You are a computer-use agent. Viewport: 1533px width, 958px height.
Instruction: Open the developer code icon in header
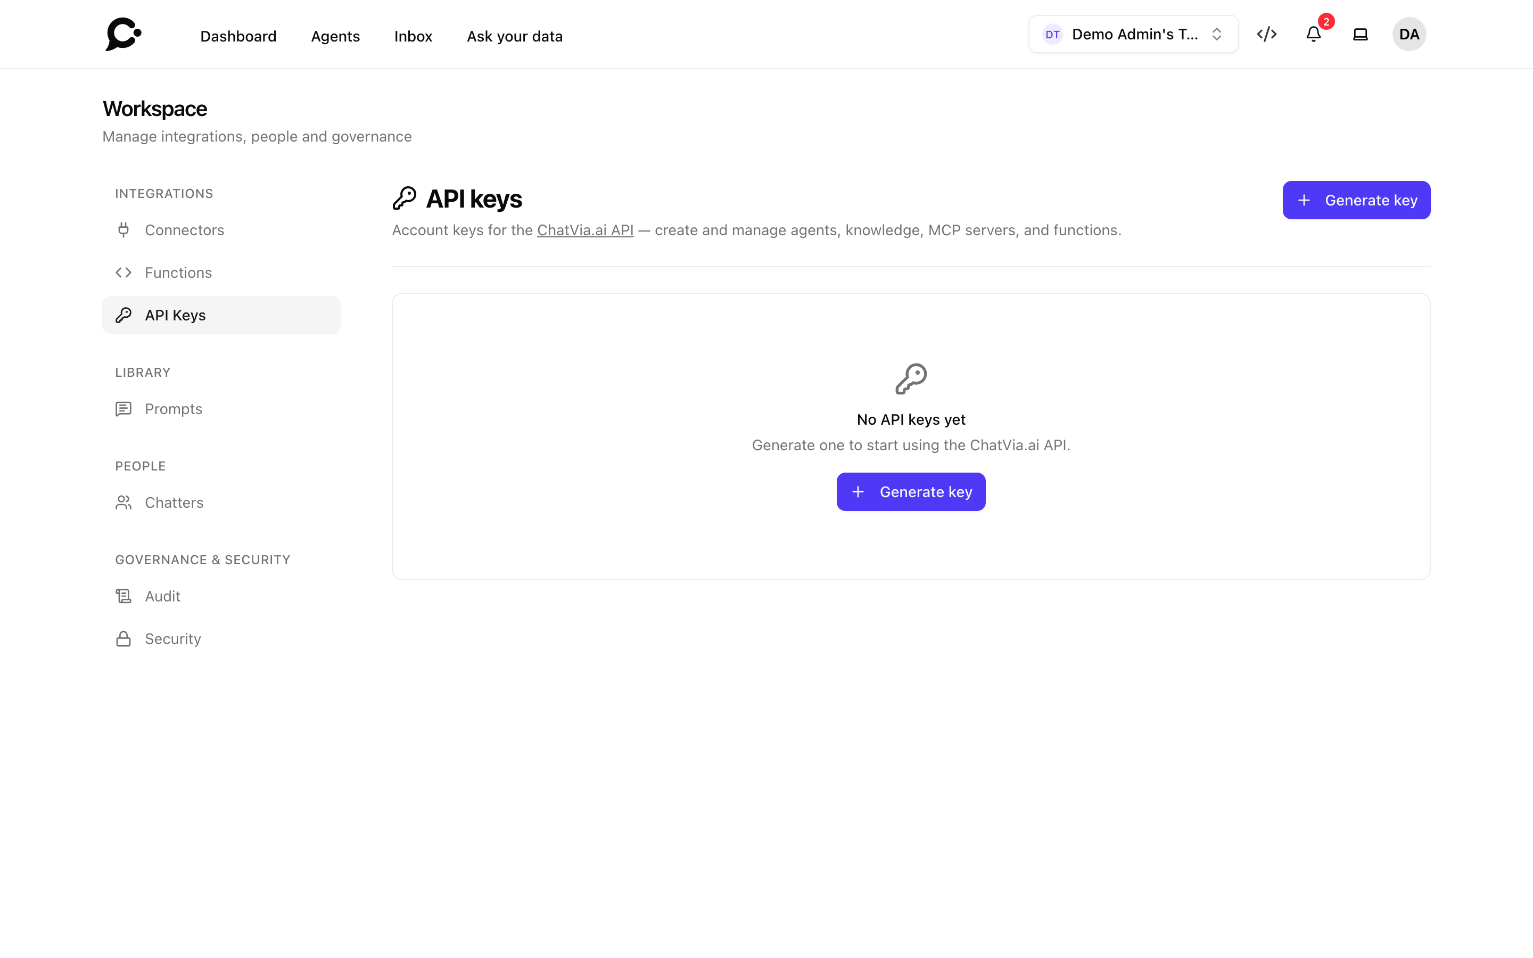pyautogui.click(x=1266, y=34)
